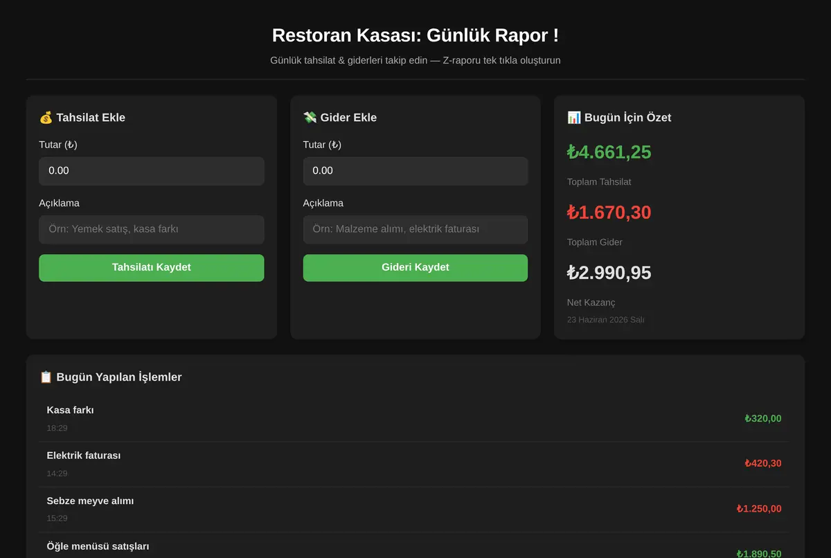
Task: Focus the Tahsilat Açıklama field with Yemek satış placeholder
Action: pyautogui.click(x=152, y=229)
